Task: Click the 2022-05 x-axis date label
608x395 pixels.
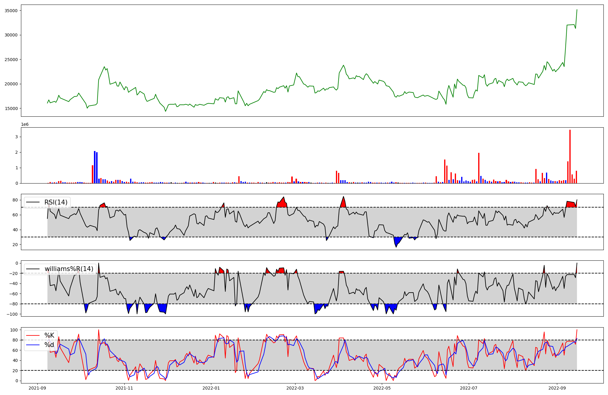Action: [x=382, y=388]
